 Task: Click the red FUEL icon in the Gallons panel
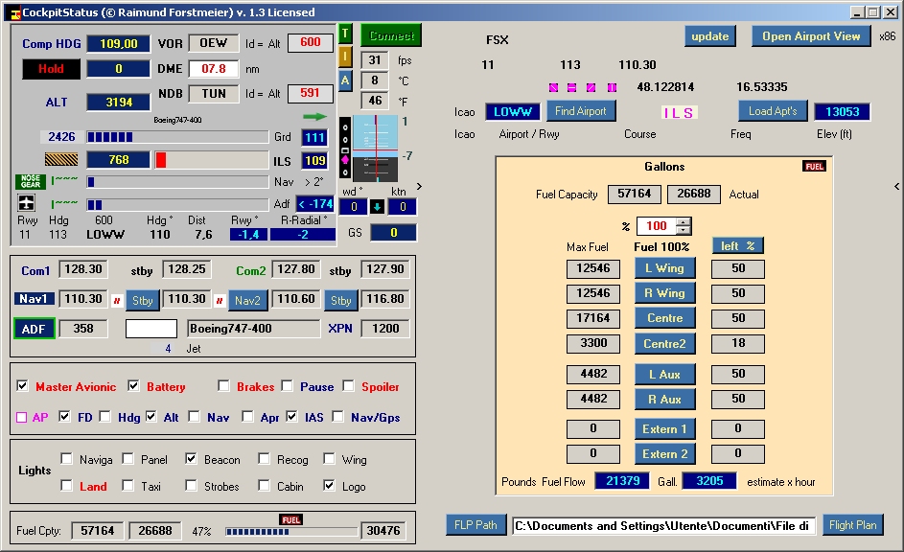pos(814,166)
